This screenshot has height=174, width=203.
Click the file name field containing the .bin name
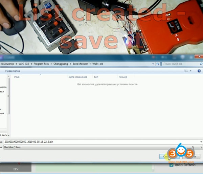pos(101,142)
